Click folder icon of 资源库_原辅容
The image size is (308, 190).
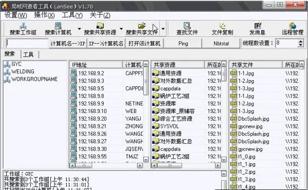[x=156, y=111]
